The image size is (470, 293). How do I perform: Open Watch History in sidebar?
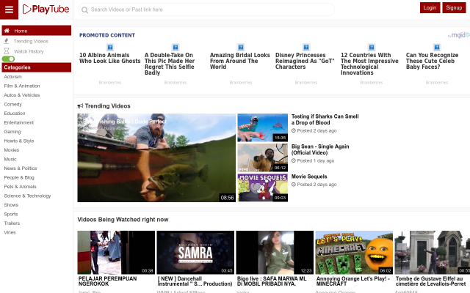point(29,51)
